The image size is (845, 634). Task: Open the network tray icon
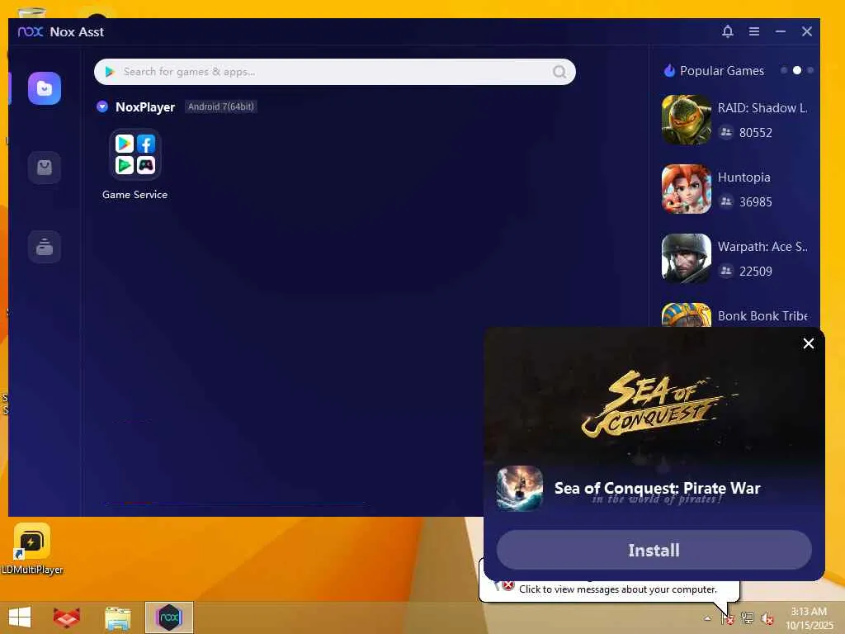tap(748, 618)
